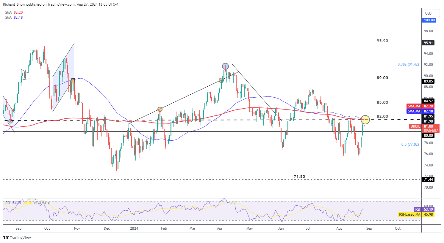The image size is (444, 243).
Task: Select the 85.00 level text annotation
Action: [x=382, y=102]
